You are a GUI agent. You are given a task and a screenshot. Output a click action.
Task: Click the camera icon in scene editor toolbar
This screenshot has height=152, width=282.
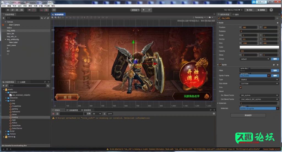(210, 17)
